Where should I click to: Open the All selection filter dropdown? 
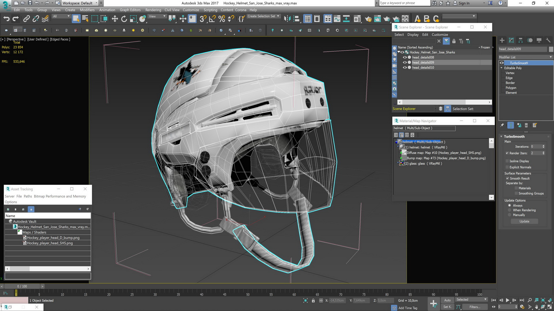[x=61, y=16]
